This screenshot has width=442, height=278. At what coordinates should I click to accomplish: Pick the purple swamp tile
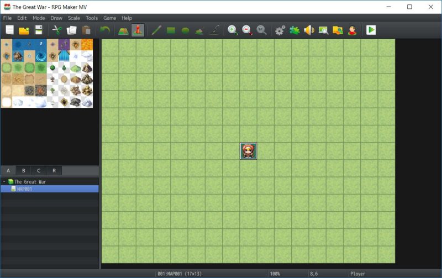coord(64,45)
